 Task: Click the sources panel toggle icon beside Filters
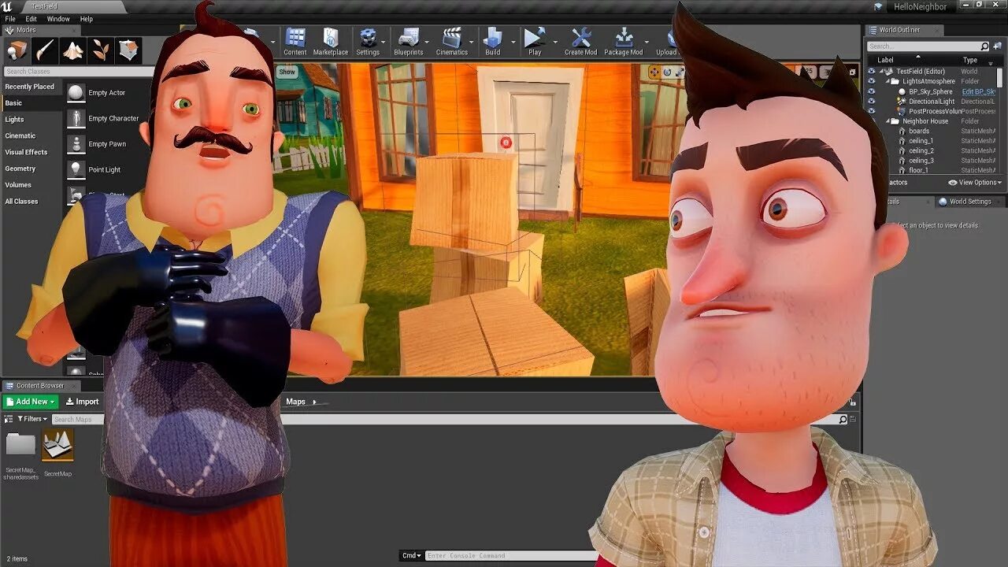pos(10,419)
